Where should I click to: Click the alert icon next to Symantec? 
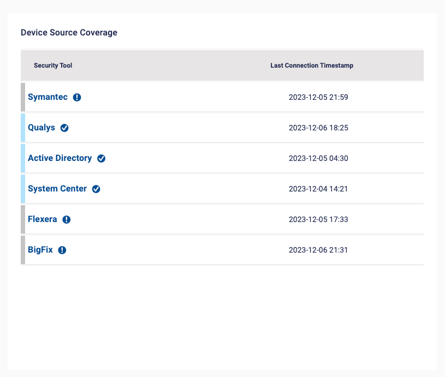tap(77, 97)
